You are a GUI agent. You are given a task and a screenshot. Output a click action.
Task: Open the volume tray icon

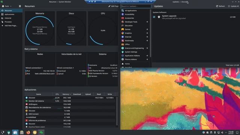(222, 132)
